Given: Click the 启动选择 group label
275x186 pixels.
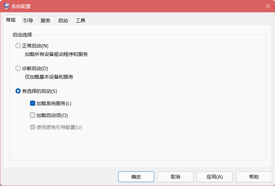Looking at the screenshot, I should [22, 35].
